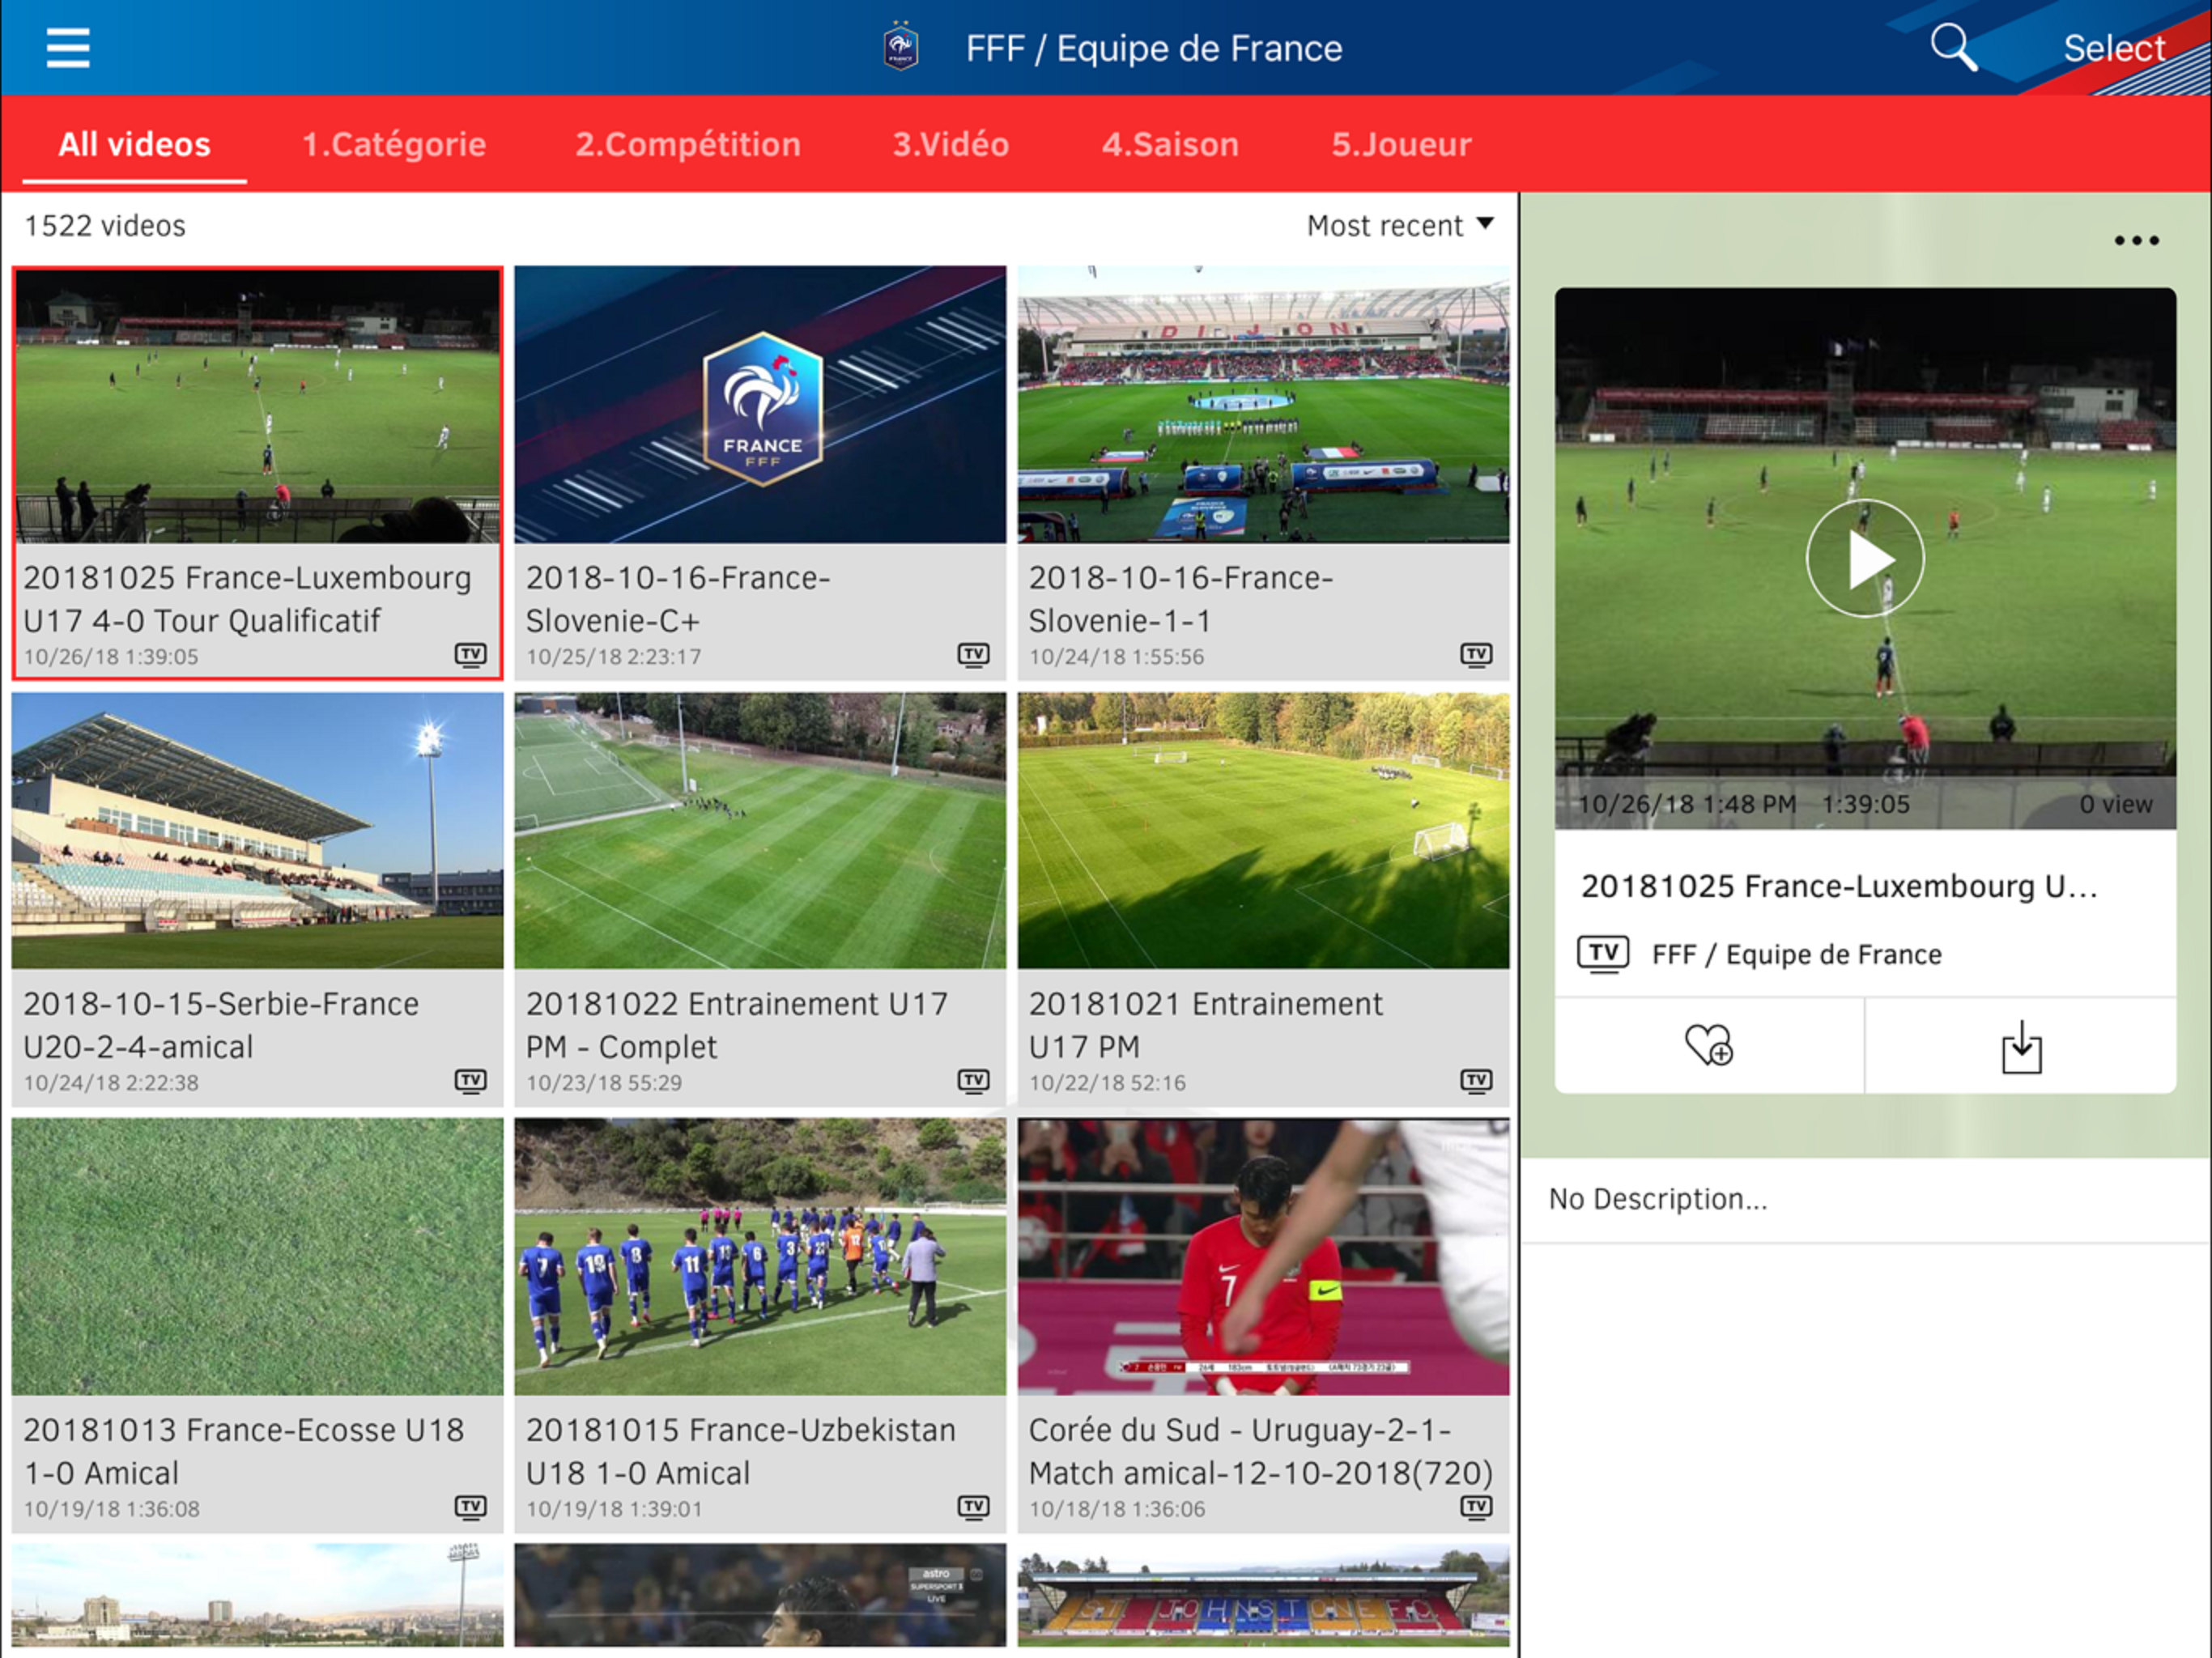The image size is (2212, 1658).
Task: Click TV icon on France-Luxembourg U17 card
Action: (471, 655)
